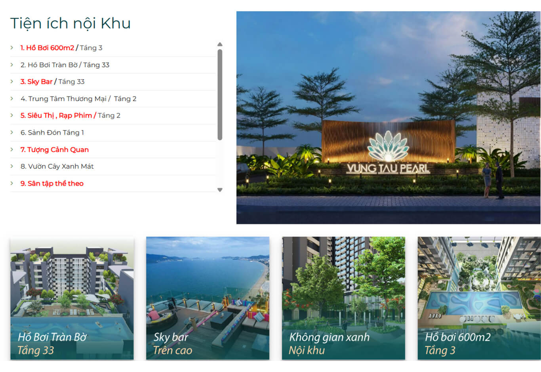Viewport: 541px width, 372px height.
Task: Select 4. Trung Tâm Thương Mại / Tầng 2
Action: [x=78, y=99]
